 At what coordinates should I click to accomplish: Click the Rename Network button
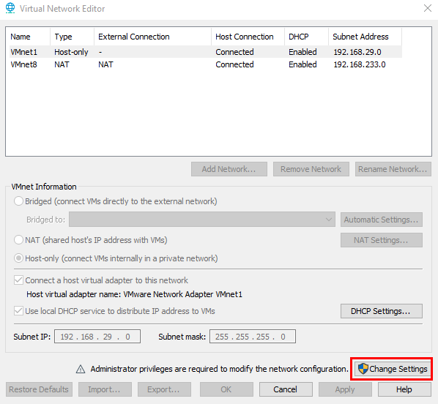[393, 169]
